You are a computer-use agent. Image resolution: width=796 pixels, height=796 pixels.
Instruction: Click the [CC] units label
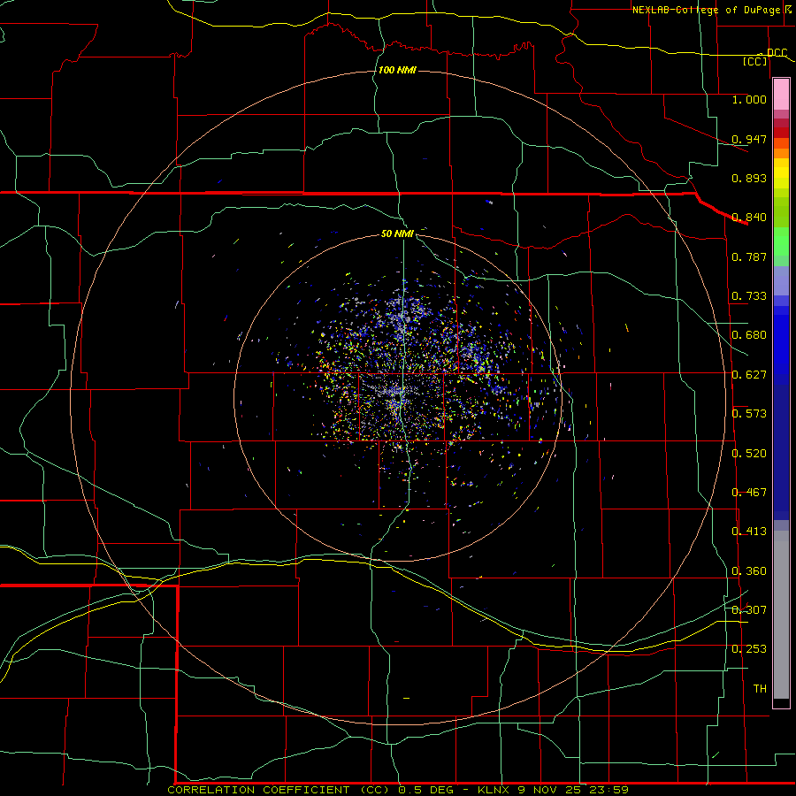click(755, 61)
